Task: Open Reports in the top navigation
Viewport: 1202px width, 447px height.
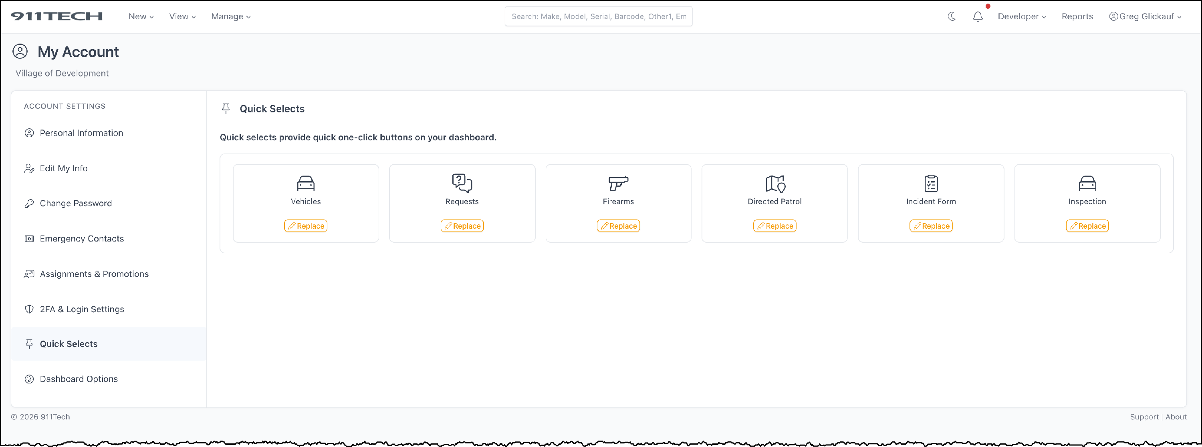Action: 1077,16
